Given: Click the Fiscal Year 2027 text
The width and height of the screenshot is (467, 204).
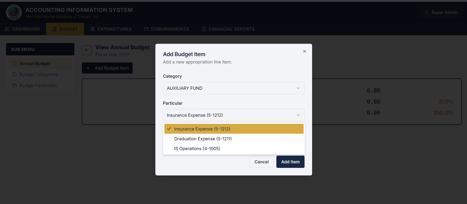Looking at the screenshot, I should 112,55.
